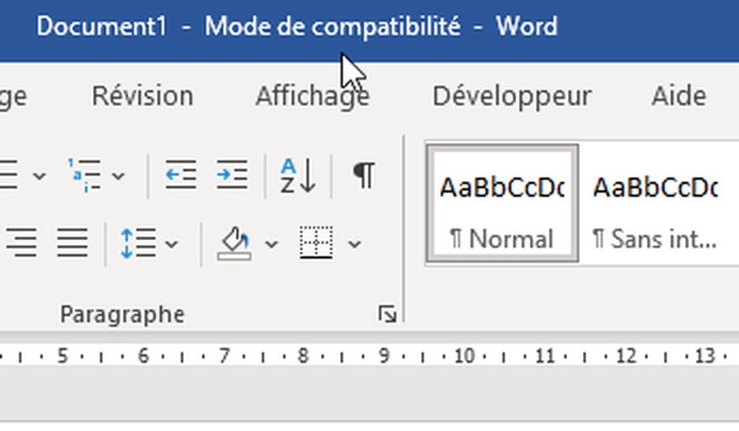Open the line spacing dropdown arrow
The image size is (739, 431).
[x=172, y=244]
